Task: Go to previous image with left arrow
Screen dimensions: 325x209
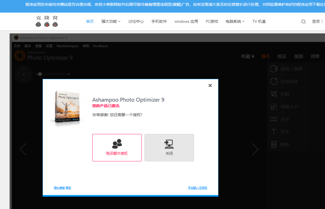Action: 23,149
